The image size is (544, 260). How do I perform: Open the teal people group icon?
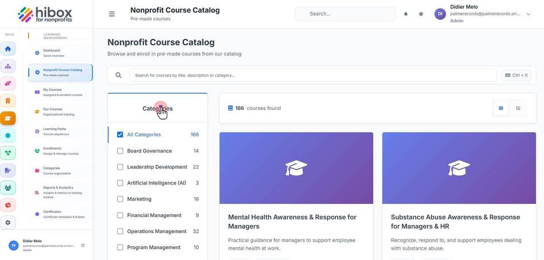pos(8,187)
